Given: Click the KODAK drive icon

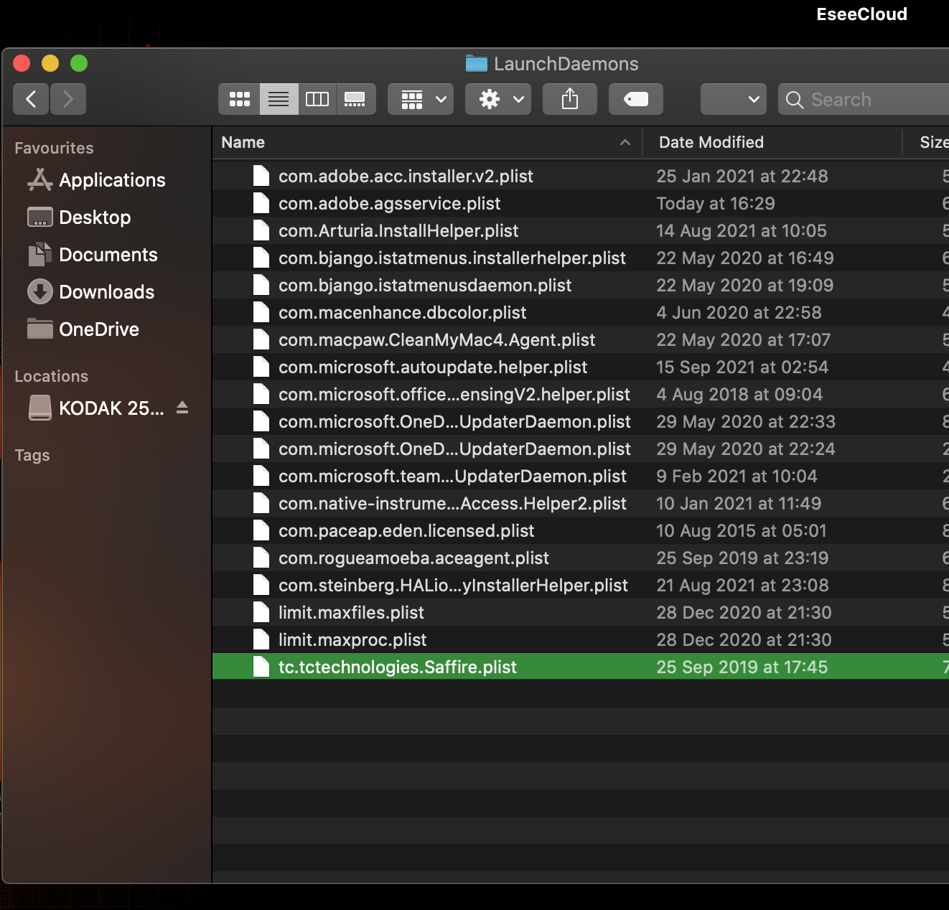Looking at the screenshot, I should coord(40,408).
